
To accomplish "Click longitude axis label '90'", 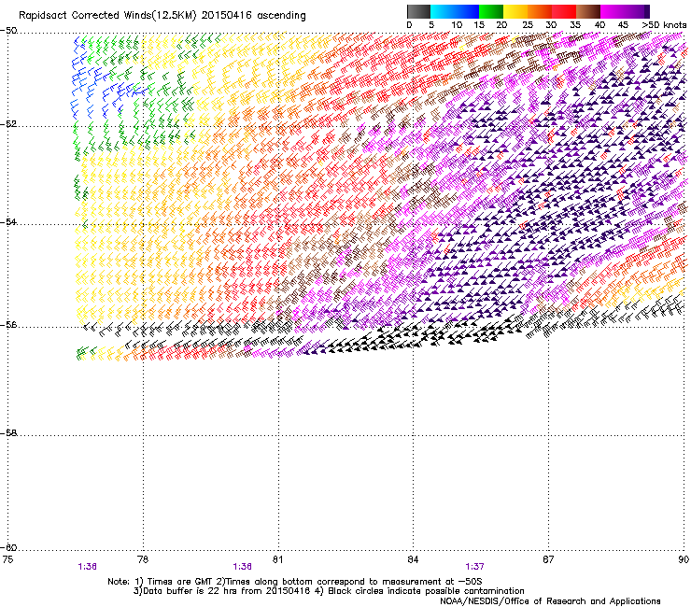I will (x=684, y=559).
